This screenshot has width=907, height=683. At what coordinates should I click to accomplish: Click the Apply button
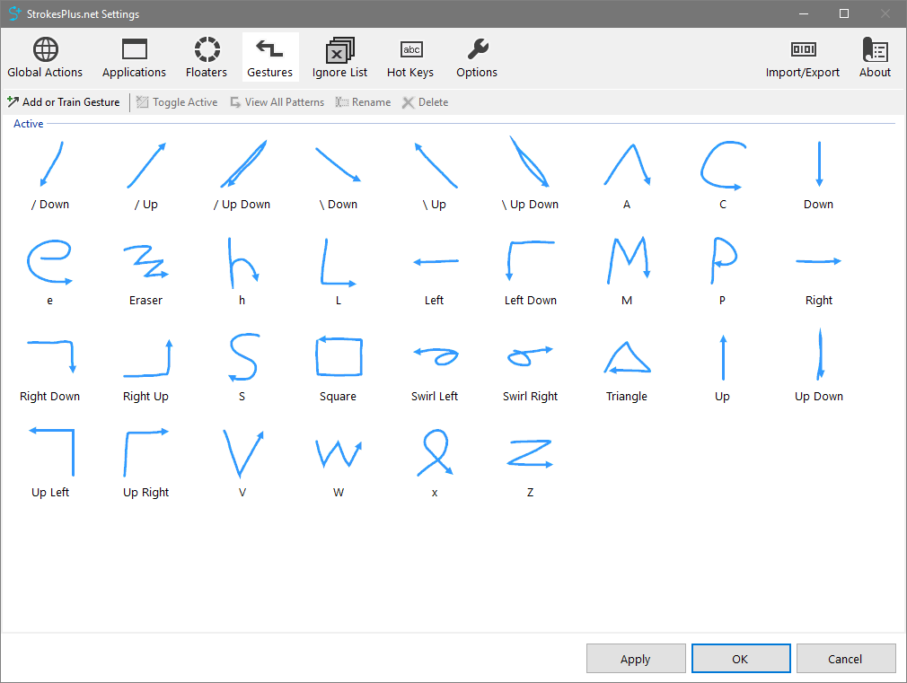636,659
